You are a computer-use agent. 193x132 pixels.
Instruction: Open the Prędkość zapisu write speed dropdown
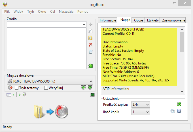pos(141,105)
